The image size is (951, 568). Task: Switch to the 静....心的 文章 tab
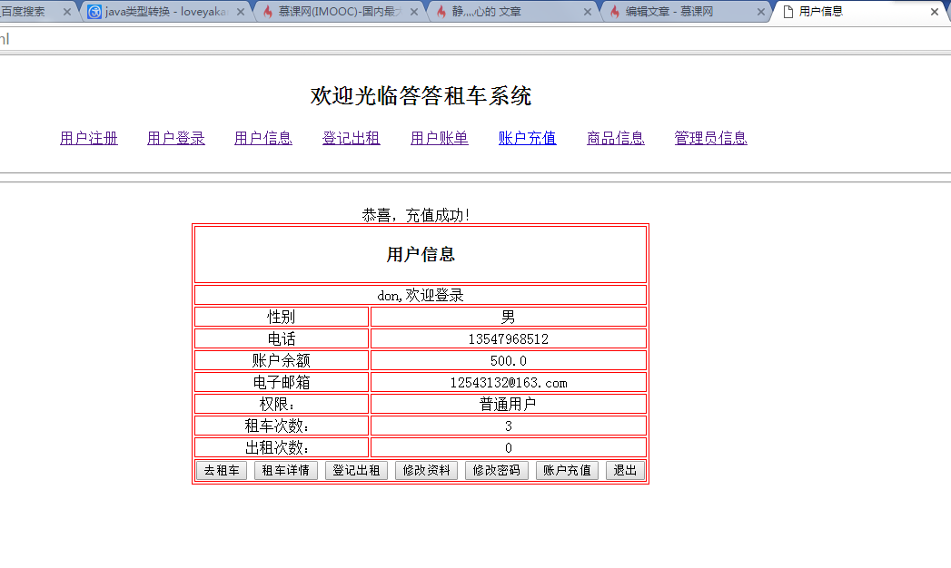pos(513,12)
